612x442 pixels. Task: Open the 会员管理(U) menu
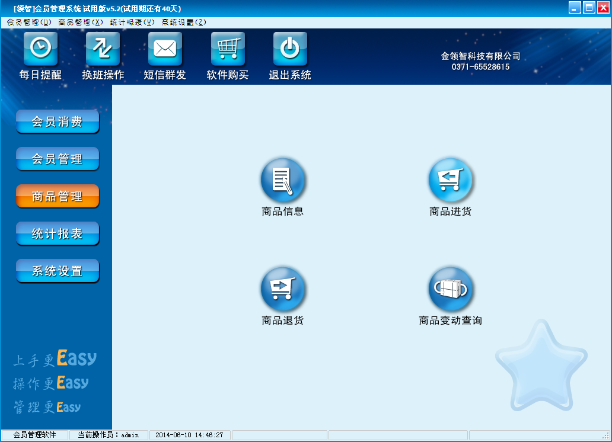tap(29, 23)
